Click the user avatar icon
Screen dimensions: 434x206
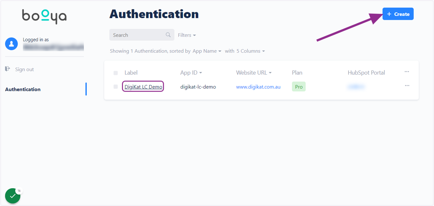coord(12,44)
